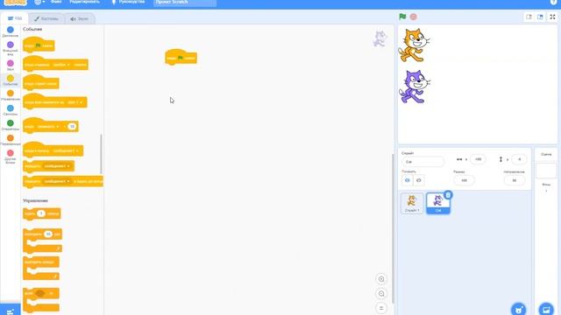Switch to the Звуки tab
Image resolution: width=561 pixels, height=315 pixels.
coord(80,18)
